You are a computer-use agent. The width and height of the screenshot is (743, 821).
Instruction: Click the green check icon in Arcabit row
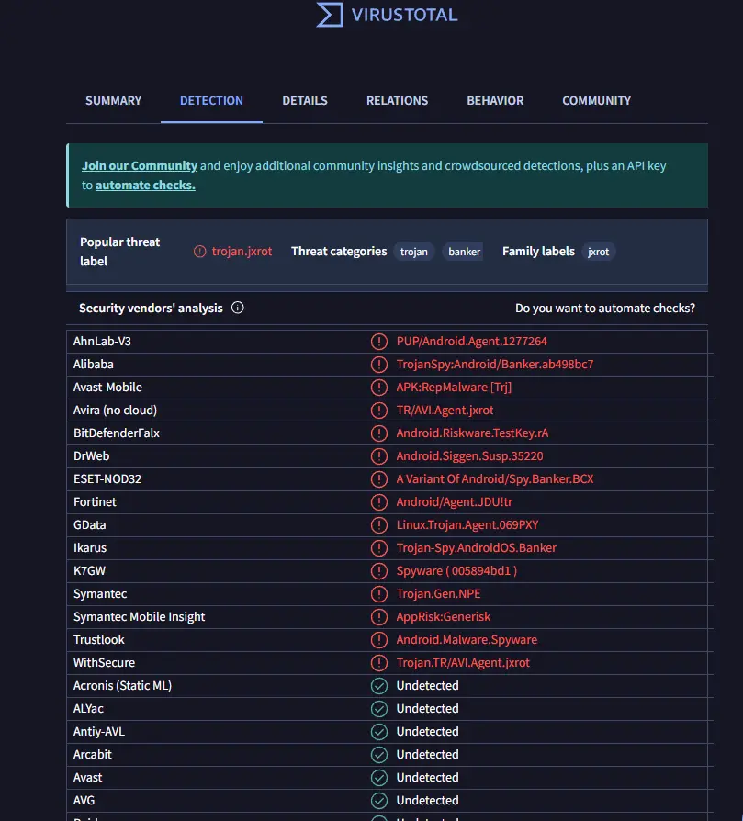[379, 755]
